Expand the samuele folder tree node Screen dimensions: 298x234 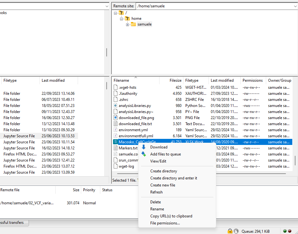tap(127, 25)
